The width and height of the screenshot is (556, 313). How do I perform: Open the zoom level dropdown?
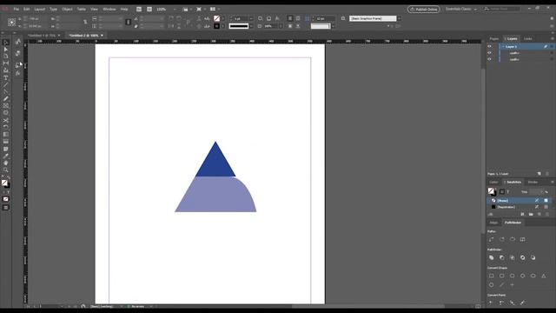click(175, 10)
